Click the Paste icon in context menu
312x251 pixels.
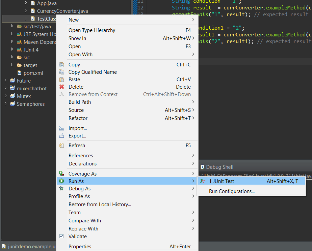point(62,79)
